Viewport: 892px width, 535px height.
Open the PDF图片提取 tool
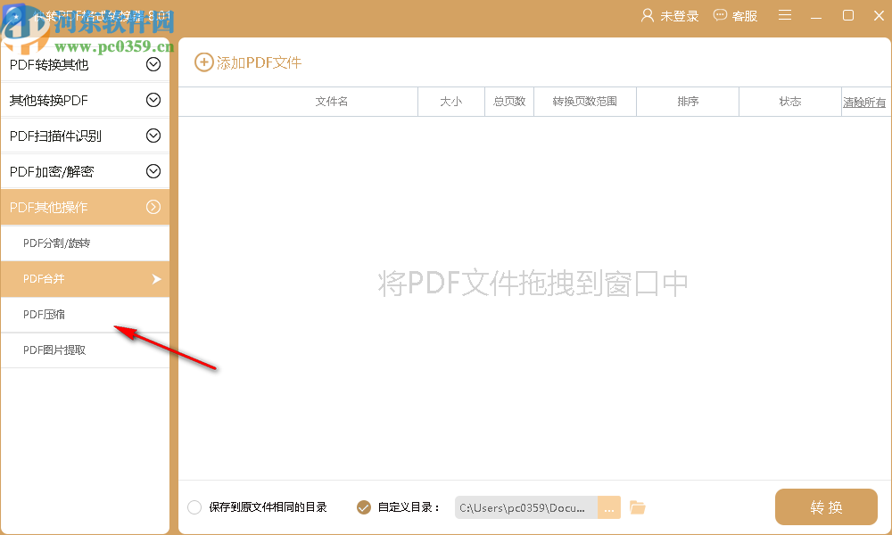[x=85, y=350]
